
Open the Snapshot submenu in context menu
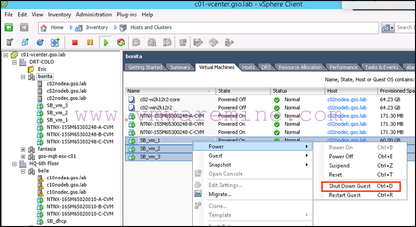[x=253, y=164]
